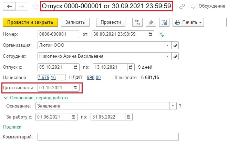Screen dimensions: 227x146
Task: Open the employee card for Николенко
Action: [x=175, y=56]
